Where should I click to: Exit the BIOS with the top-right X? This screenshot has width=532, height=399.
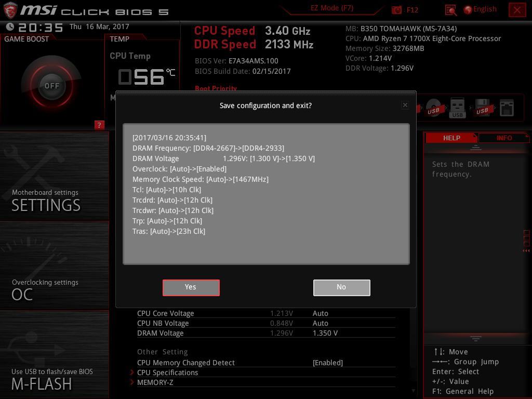(x=517, y=10)
